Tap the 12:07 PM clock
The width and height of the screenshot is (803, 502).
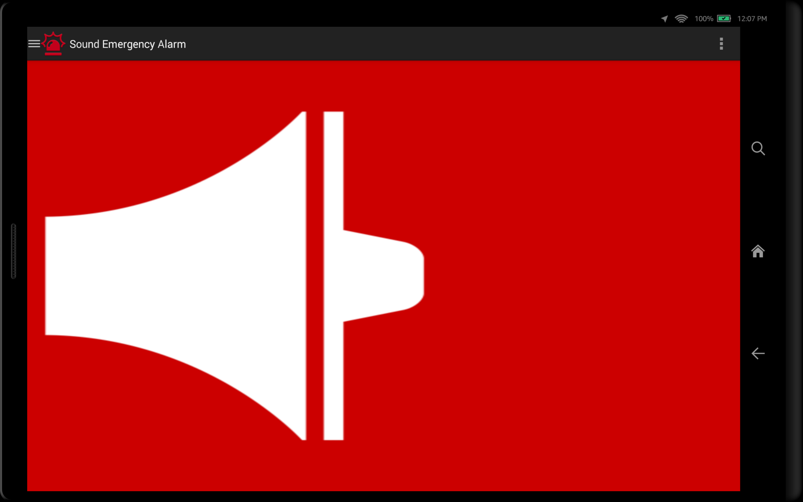pyautogui.click(x=752, y=19)
